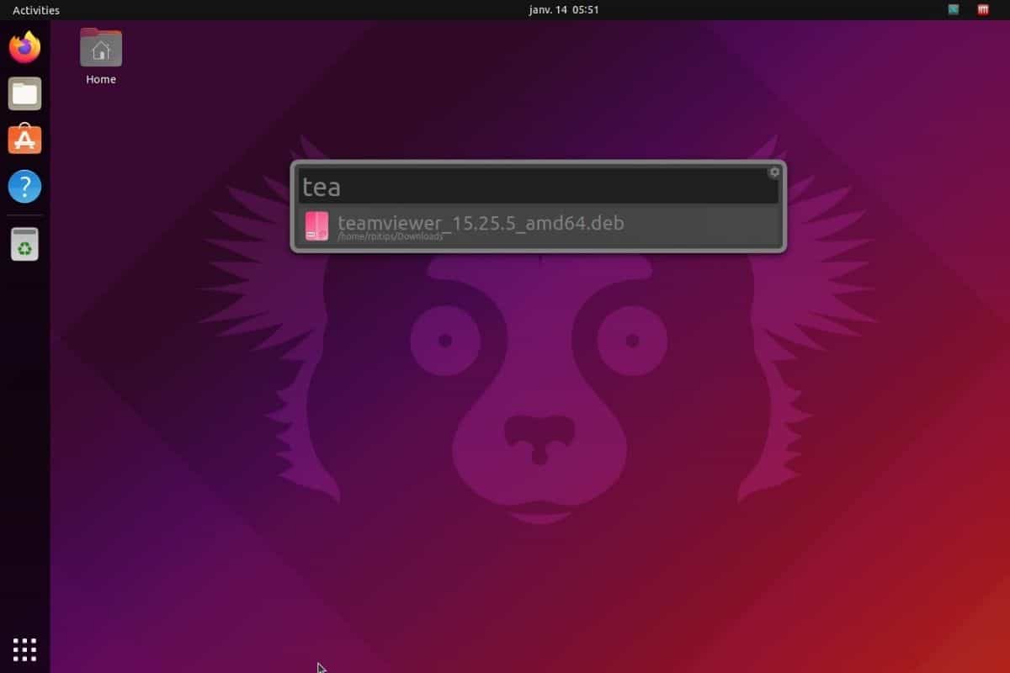Click inside the Ulauncher search field
Image resolution: width=1010 pixels, height=673 pixels.
click(x=539, y=185)
